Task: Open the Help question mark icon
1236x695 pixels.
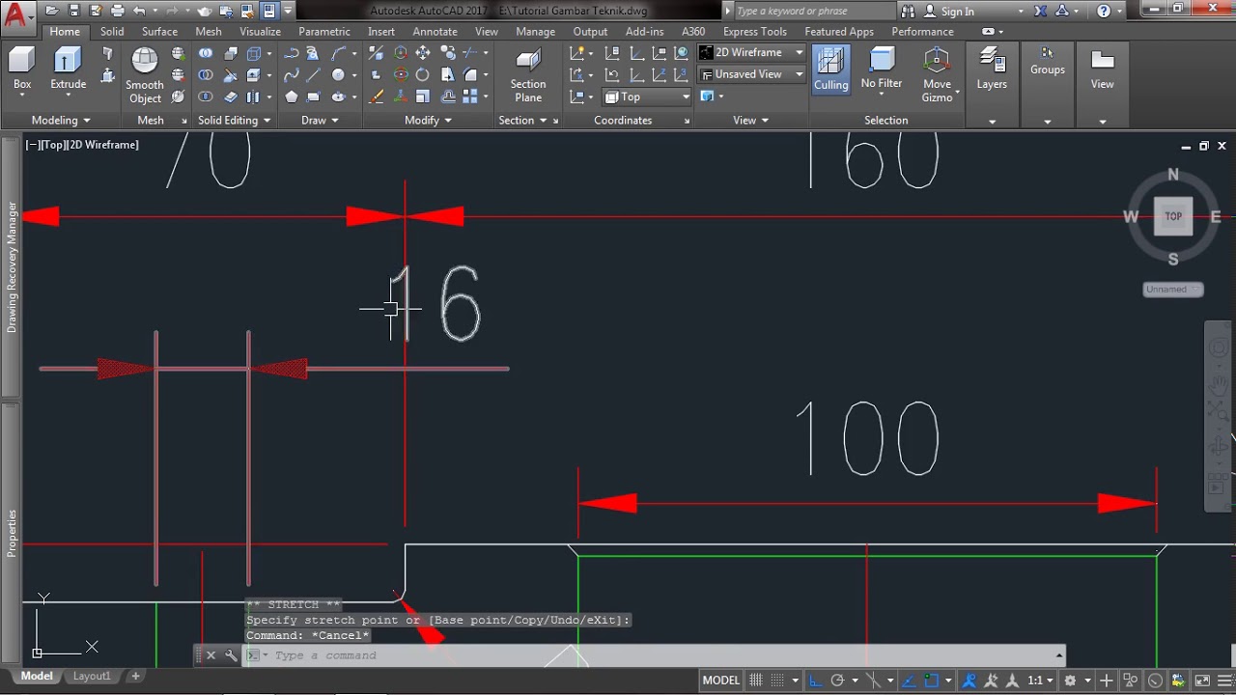Action: 1104,11
